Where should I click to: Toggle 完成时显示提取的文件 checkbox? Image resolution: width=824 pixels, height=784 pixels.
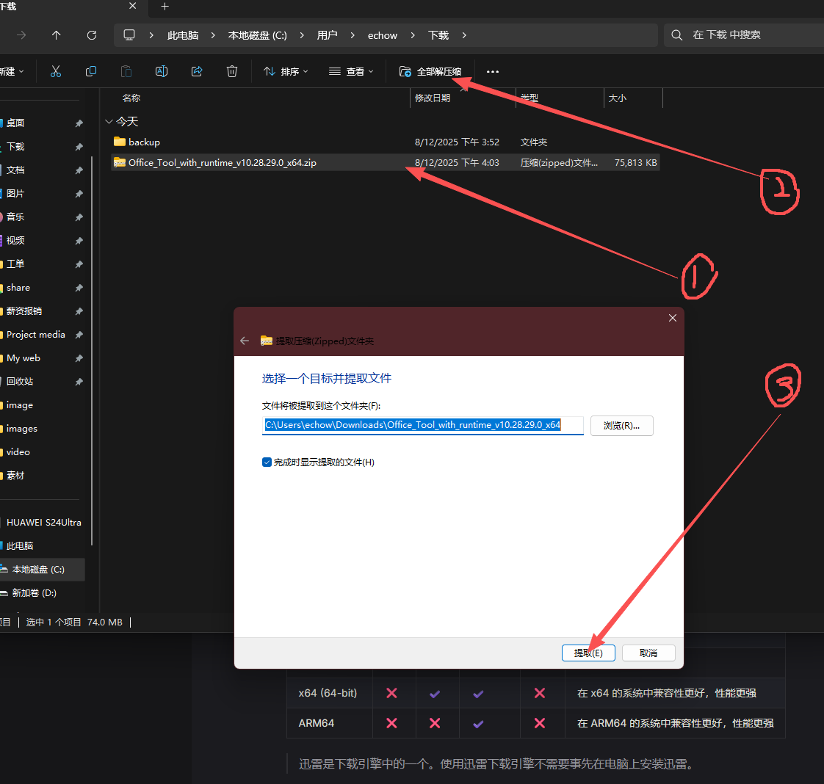pos(267,462)
